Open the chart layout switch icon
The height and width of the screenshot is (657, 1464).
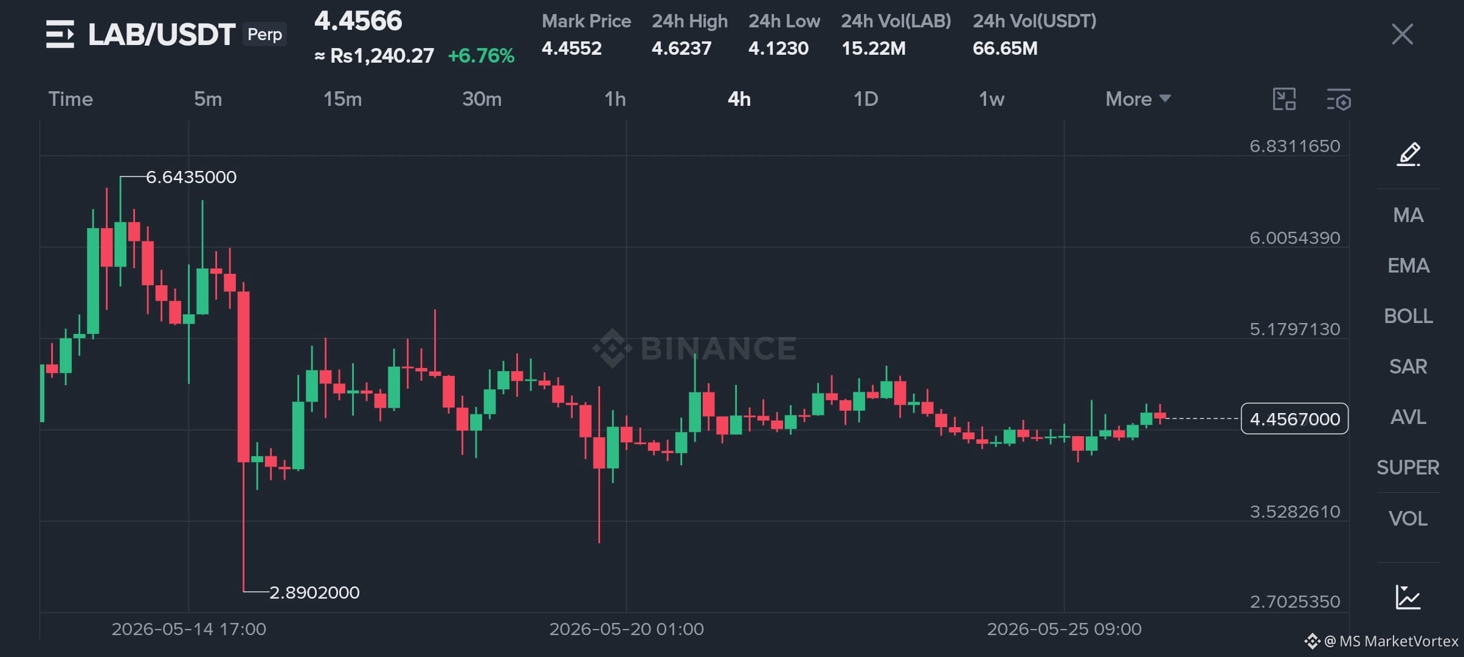point(1284,99)
